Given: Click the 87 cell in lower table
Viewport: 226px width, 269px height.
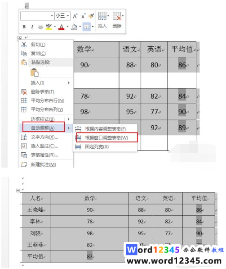Looking at the screenshot, I should pos(90,256).
